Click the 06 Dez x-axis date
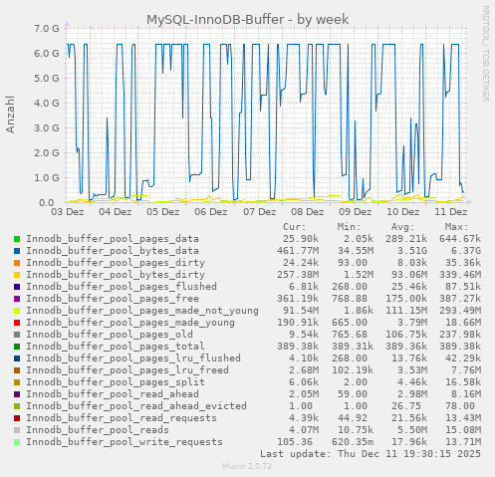 [211, 212]
